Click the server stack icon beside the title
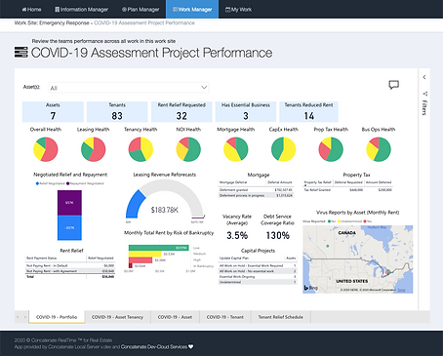 pyautogui.click(x=21, y=53)
